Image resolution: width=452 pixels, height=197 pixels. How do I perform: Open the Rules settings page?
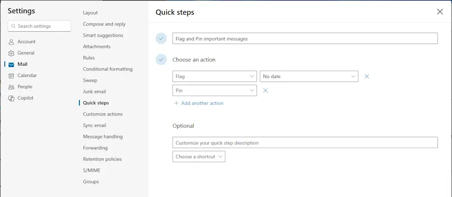89,58
